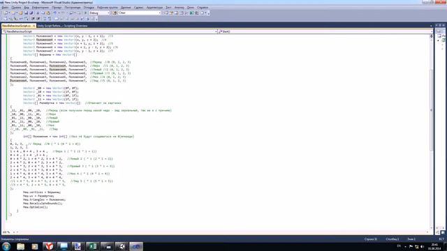Viewport: 447px width, 251px height.
Task: Switch to Unity from the taskbar
Action: (122, 246)
